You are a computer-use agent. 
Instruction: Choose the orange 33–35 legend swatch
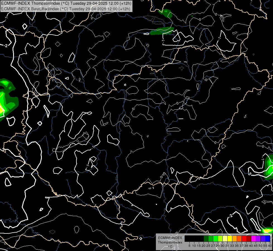click(235, 238)
